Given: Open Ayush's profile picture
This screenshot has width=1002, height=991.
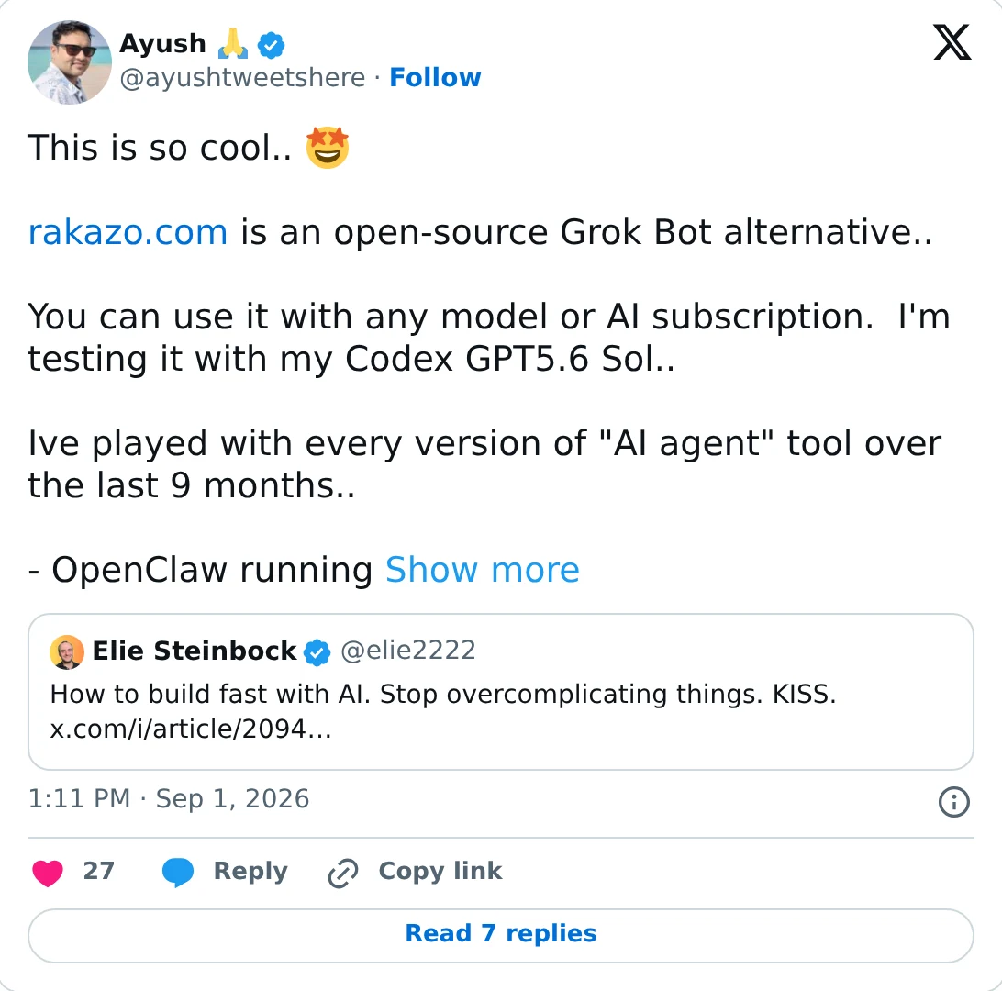Looking at the screenshot, I should [x=70, y=62].
